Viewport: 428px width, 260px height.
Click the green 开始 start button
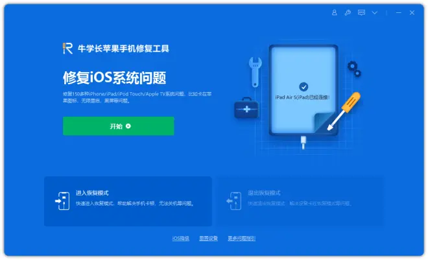[119, 126]
